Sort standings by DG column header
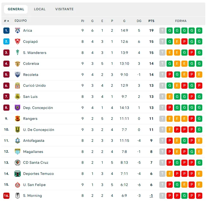Image resolution: width=207 pixels, height=201 pixels. [139, 21]
